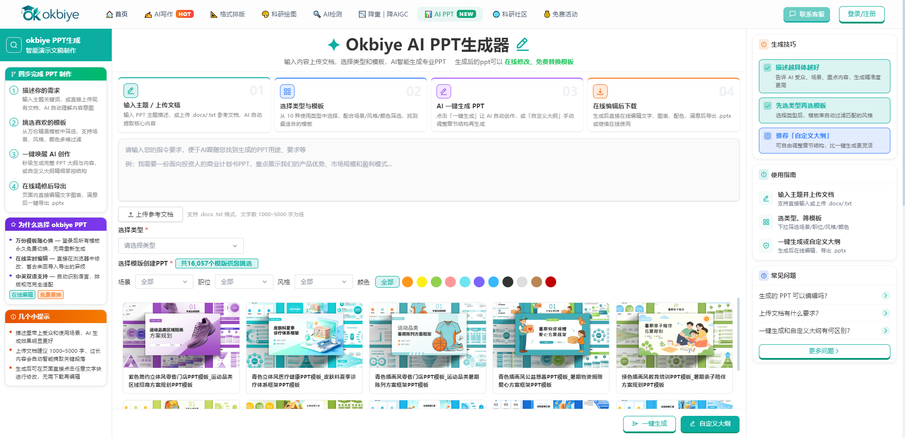Click the step 01 edit icon for 输入主题

[x=131, y=90]
